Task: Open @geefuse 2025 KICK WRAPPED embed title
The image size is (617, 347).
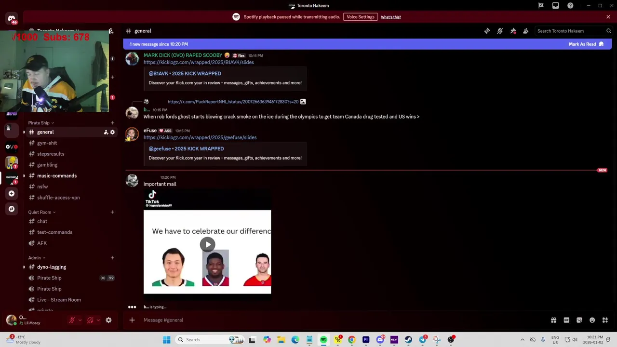Action: click(186, 148)
